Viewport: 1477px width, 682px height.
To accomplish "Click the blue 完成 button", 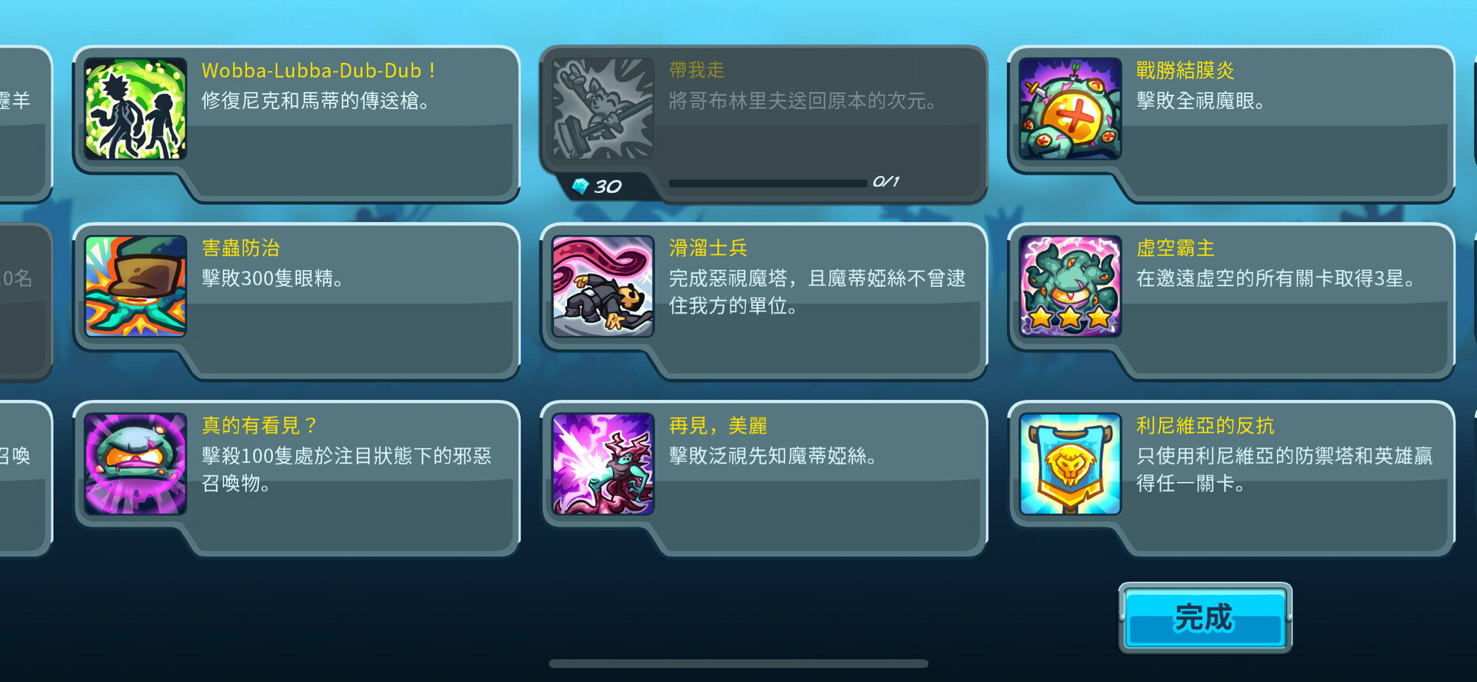I will pyautogui.click(x=1205, y=618).
